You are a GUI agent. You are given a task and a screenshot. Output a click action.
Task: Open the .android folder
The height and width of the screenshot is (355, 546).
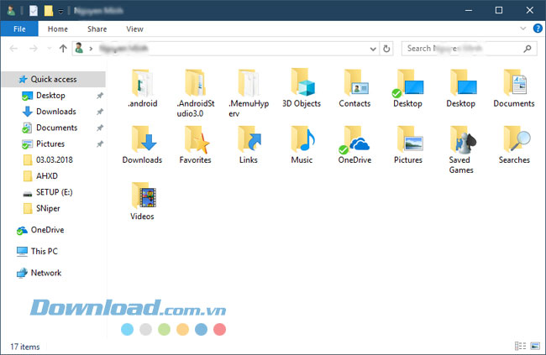pos(142,88)
